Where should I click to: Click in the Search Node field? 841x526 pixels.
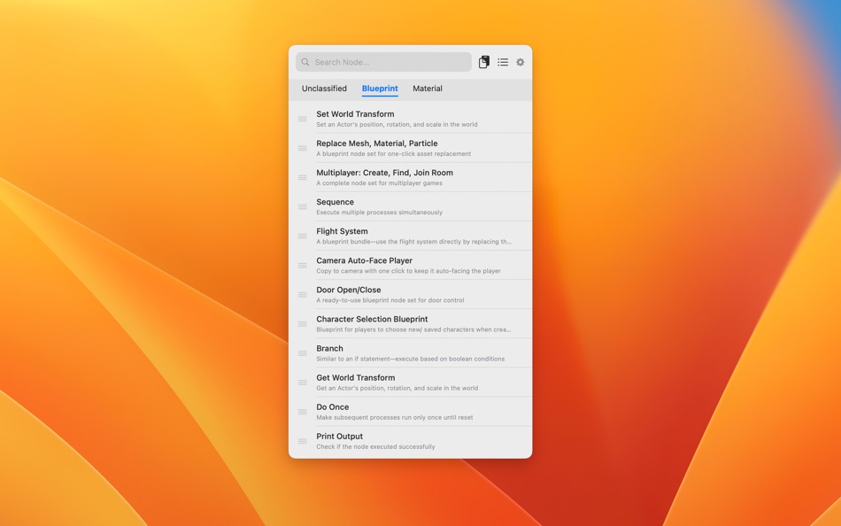[x=383, y=62]
